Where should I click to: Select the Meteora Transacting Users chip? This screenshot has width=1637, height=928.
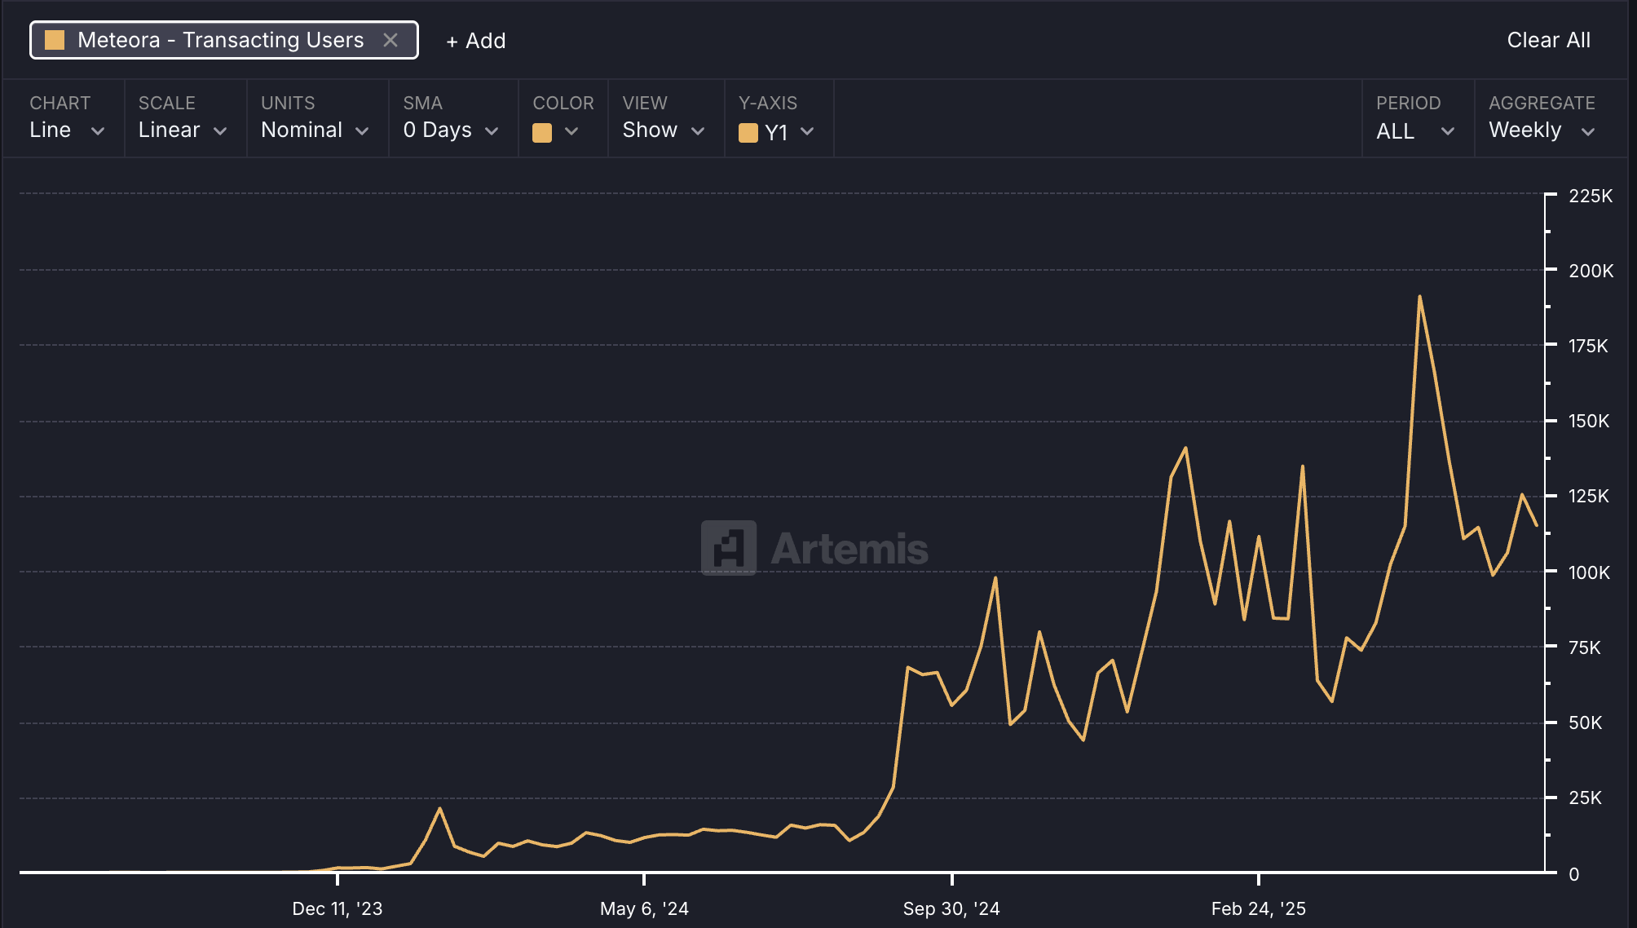(x=220, y=40)
